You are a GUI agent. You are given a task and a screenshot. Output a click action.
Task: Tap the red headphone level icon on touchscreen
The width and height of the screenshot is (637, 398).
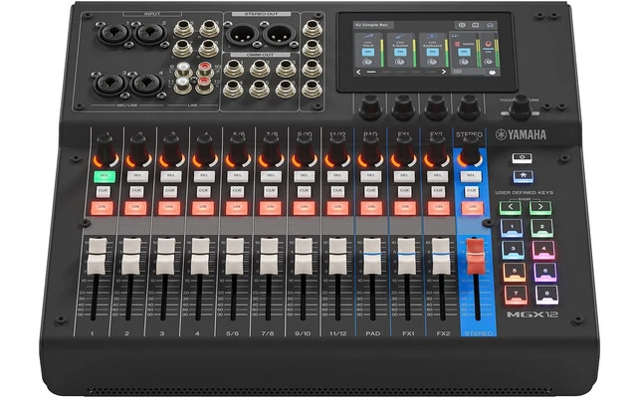click(x=489, y=44)
